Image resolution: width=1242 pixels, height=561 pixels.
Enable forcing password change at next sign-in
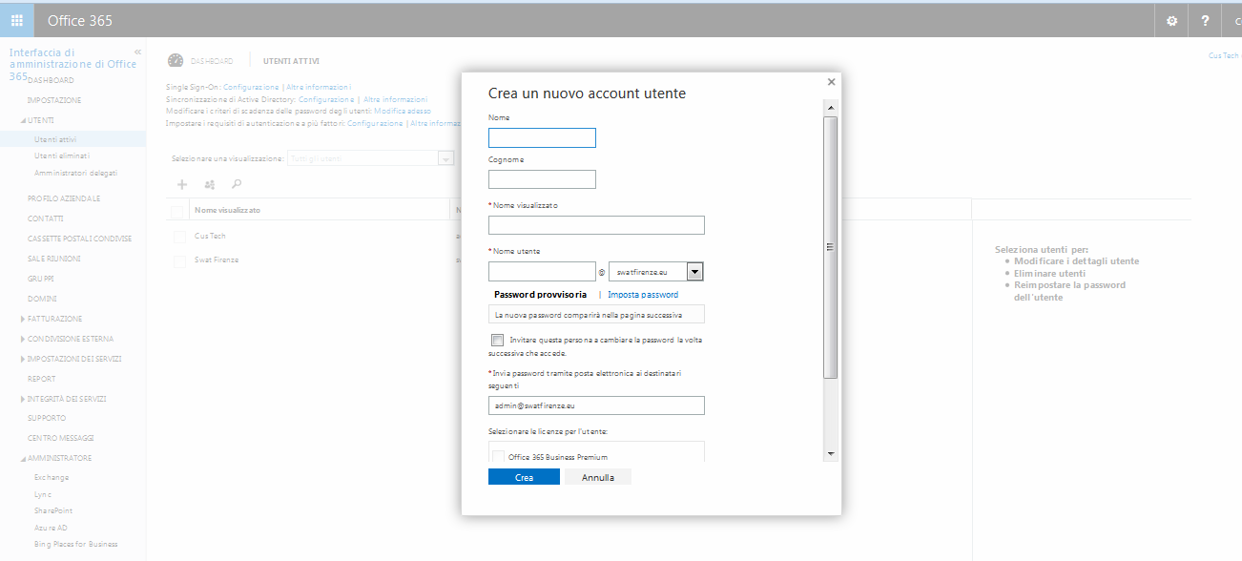pos(497,340)
